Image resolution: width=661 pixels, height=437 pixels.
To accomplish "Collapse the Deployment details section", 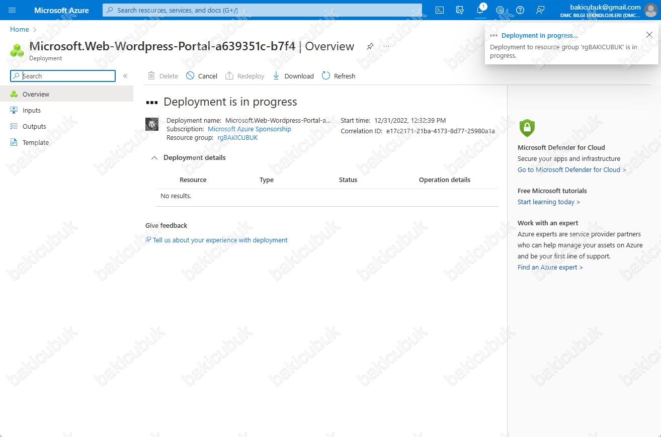I will 154,158.
